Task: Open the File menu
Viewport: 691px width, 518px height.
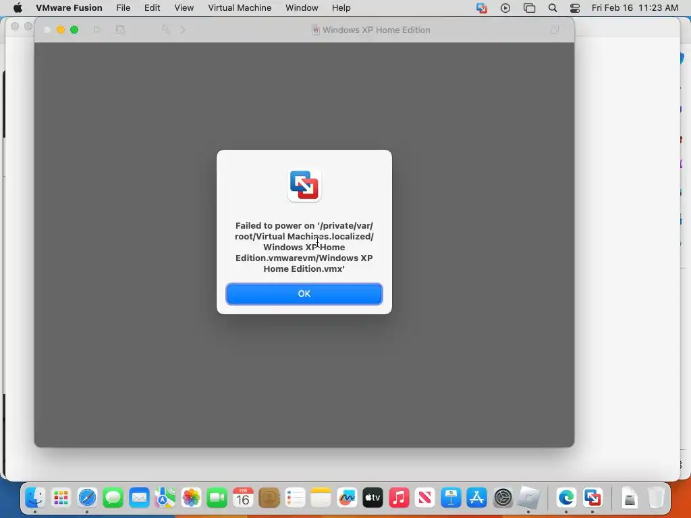Action: 123,8
